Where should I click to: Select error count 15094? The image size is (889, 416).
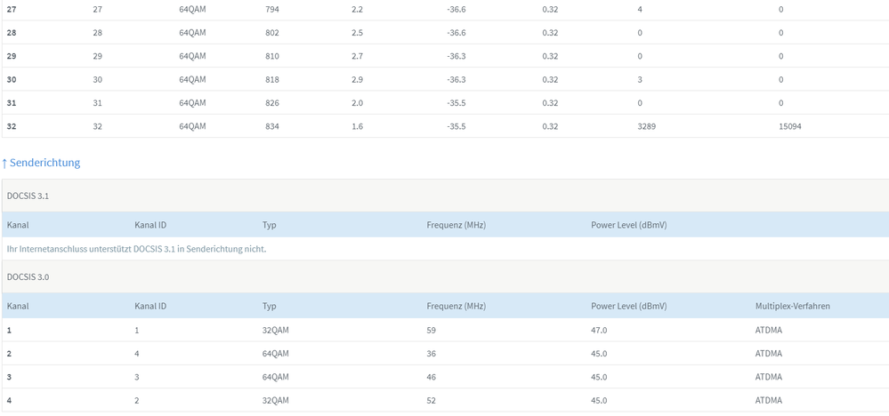(x=790, y=127)
